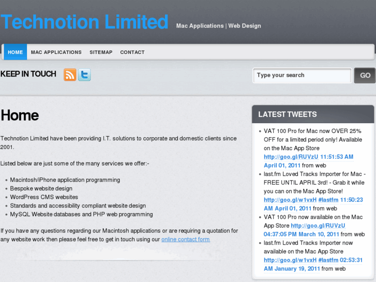Click the Keep In Touch heading
Viewport: 376px width, 282px height.
(x=28, y=74)
